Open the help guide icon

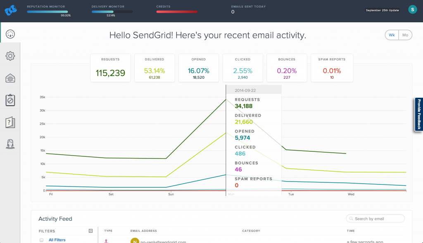point(10,122)
